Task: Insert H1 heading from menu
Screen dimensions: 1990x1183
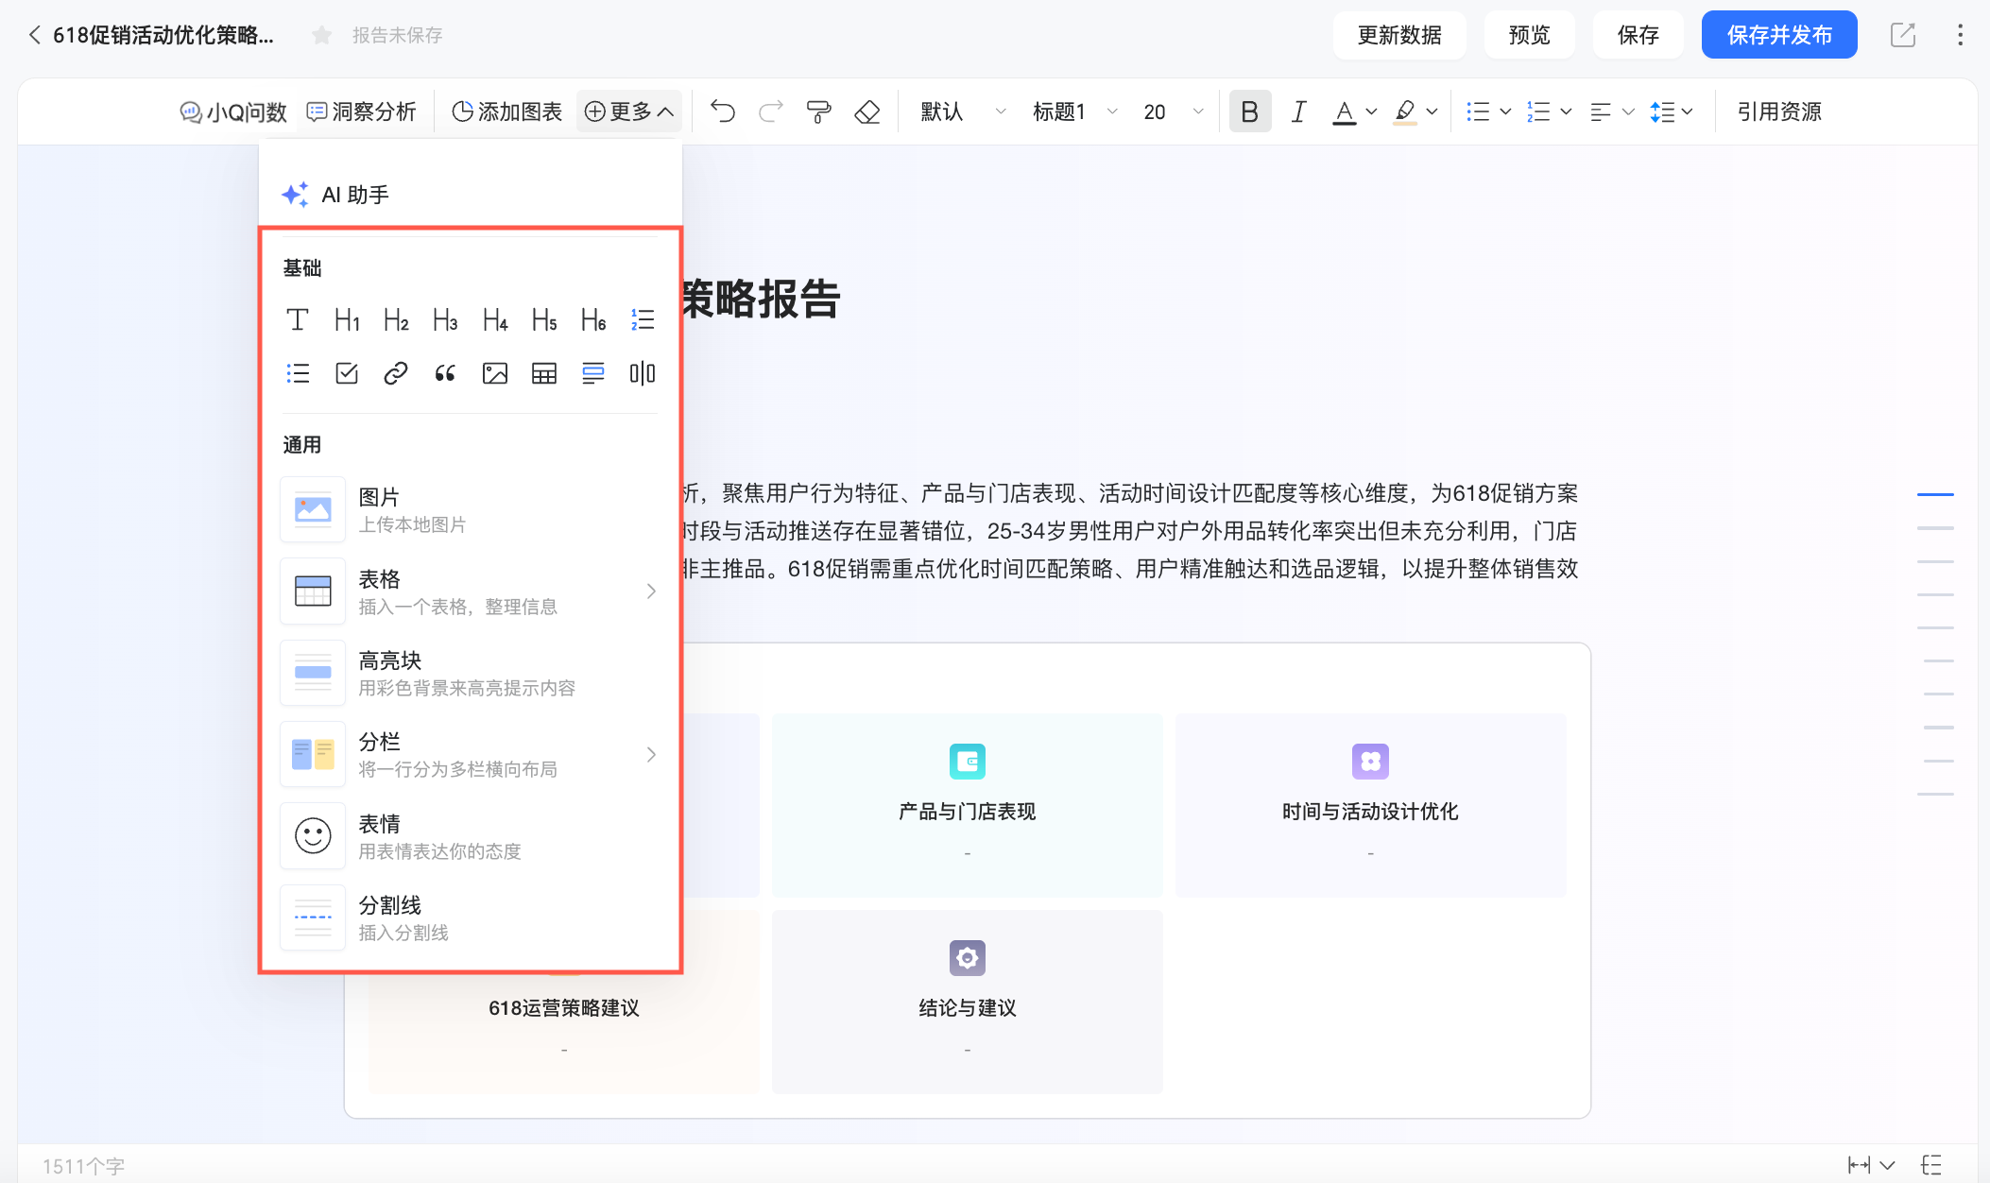Action: 347,319
